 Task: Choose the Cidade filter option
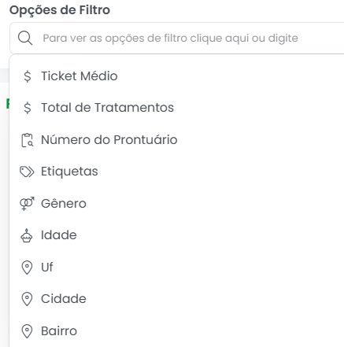(x=176, y=299)
